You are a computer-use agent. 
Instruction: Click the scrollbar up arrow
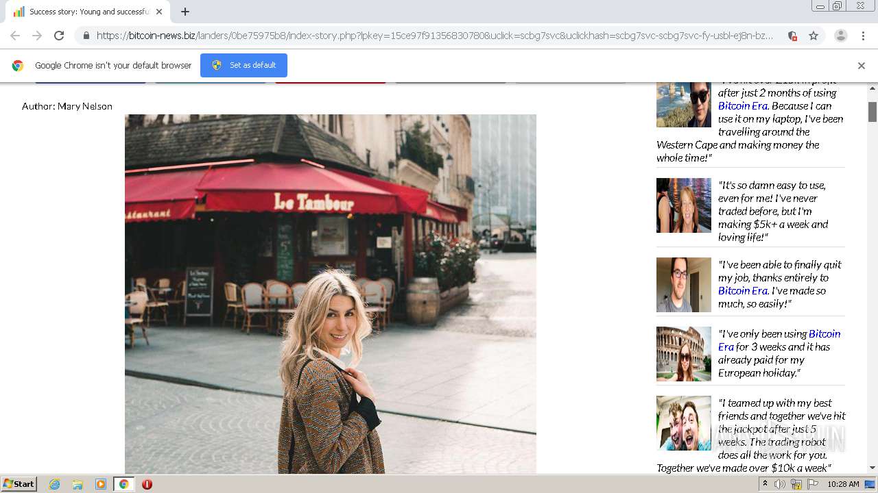[873, 88]
